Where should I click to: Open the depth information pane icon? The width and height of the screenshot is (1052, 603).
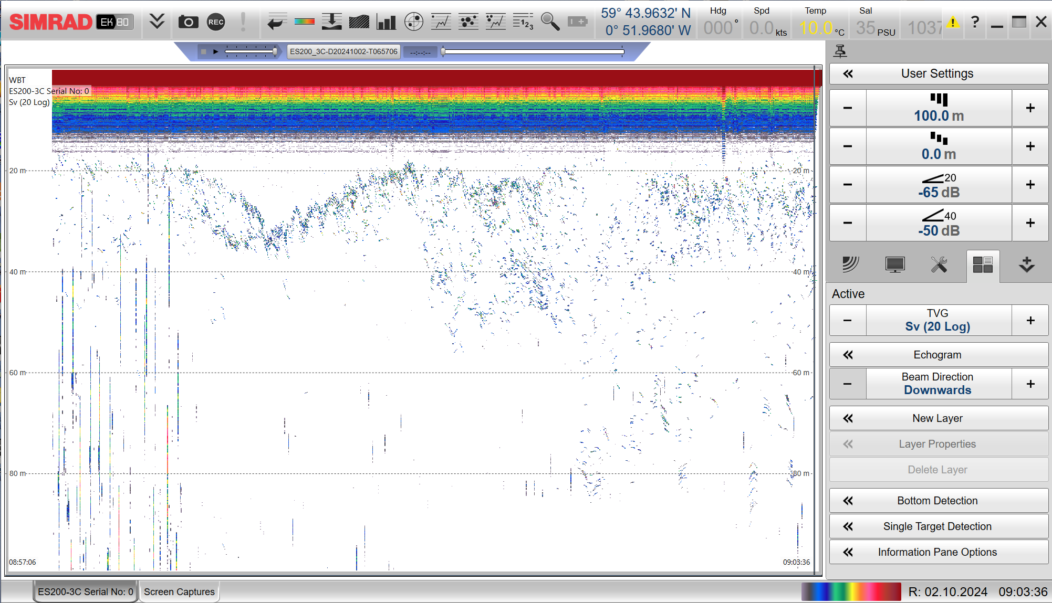pyautogui.click(x=331, y=22)
